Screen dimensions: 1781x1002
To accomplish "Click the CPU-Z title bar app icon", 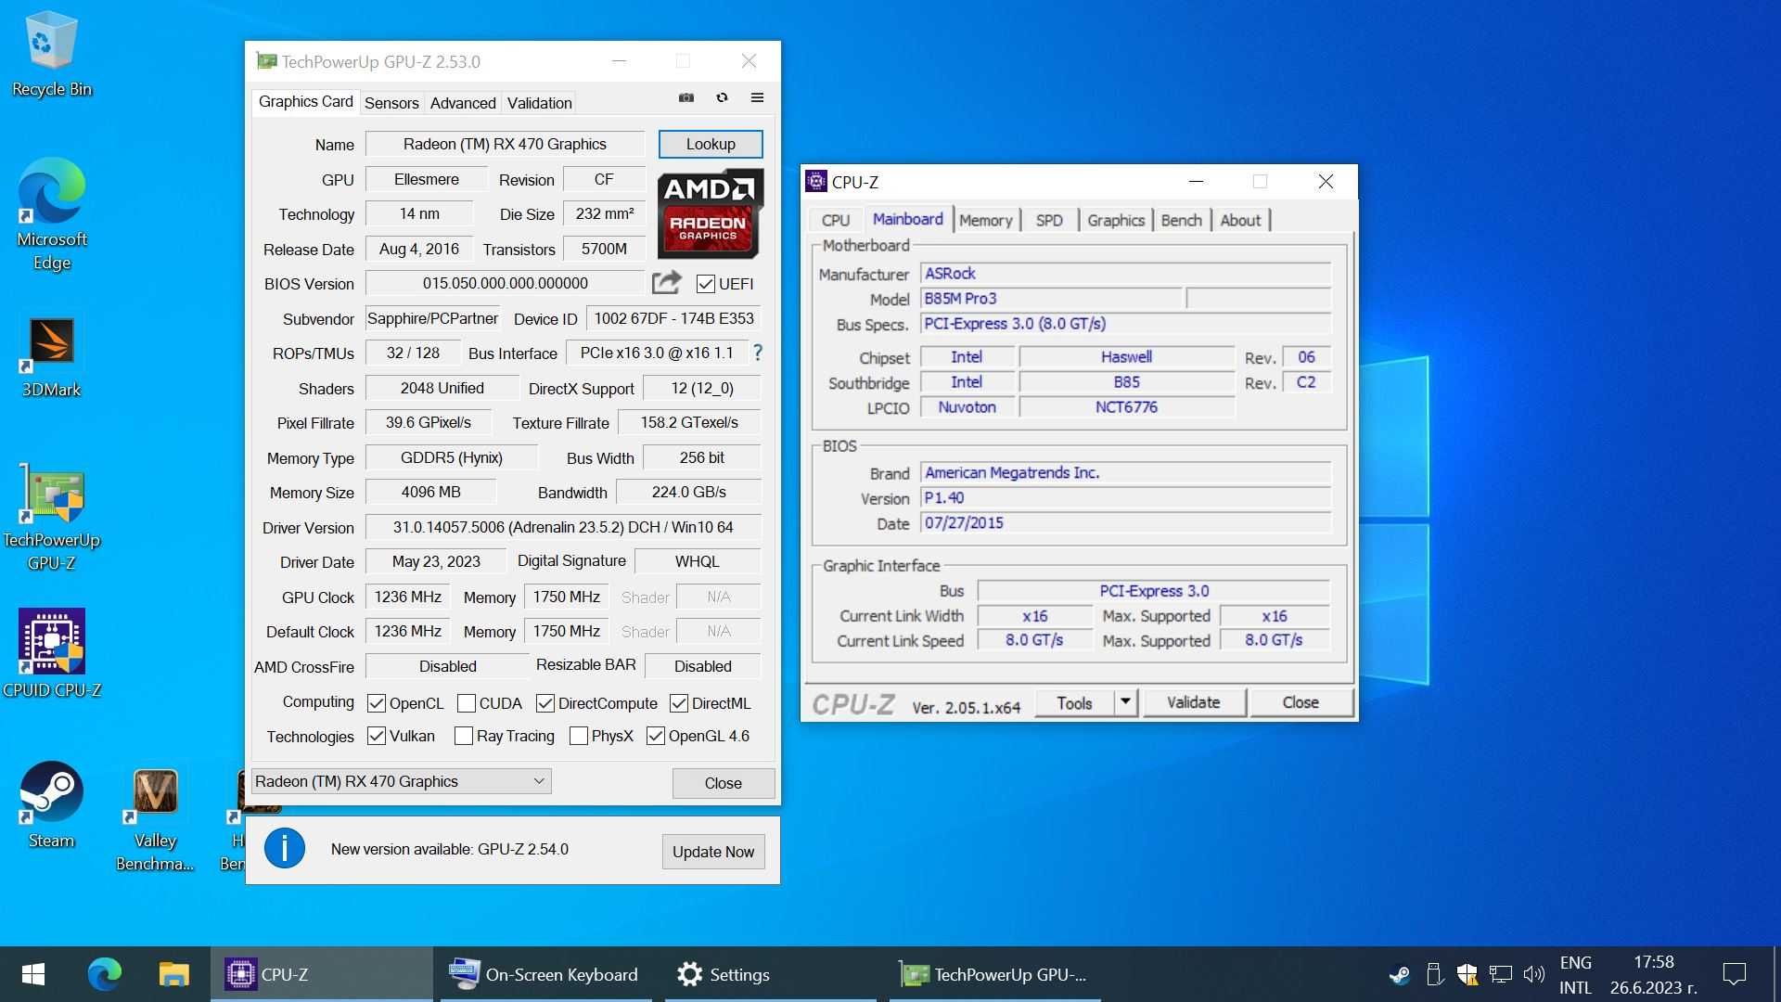I will (x=816, y=181).
